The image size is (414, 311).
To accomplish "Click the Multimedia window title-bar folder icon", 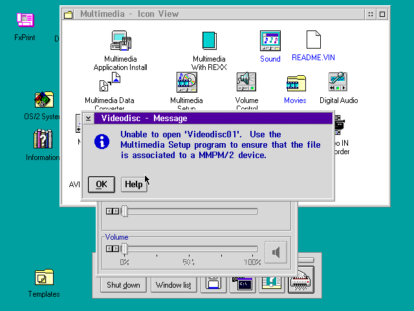I will [68, 14].
